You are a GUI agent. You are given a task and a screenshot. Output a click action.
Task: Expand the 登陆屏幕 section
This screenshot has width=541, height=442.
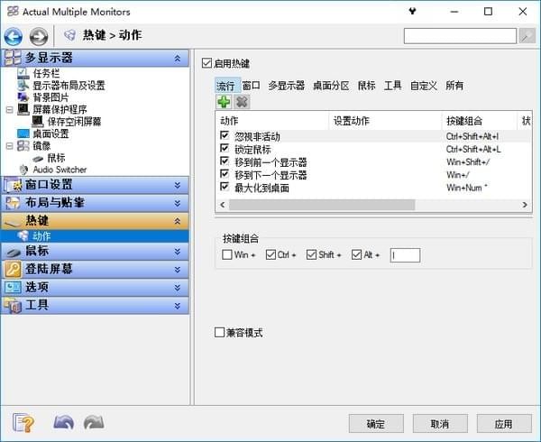point(178,269)
